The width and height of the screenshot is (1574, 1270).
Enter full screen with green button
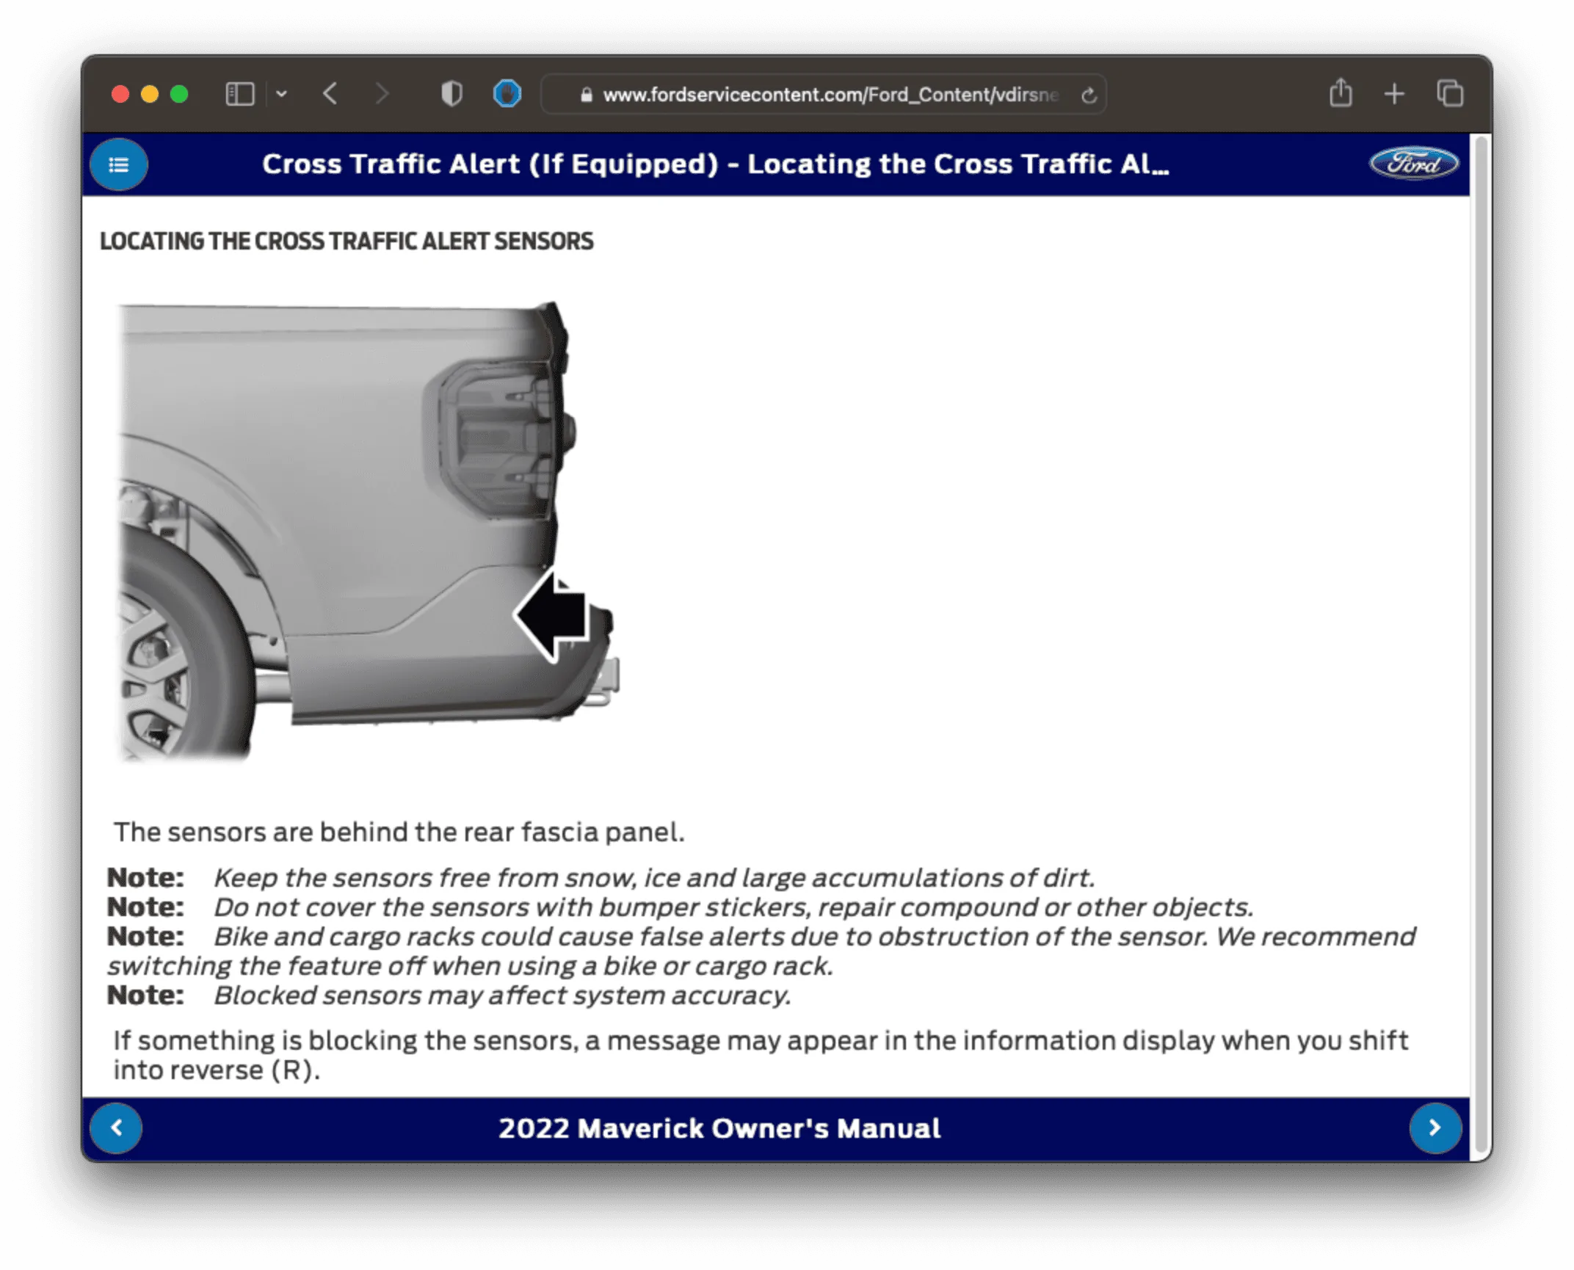(x=179, y=95)
